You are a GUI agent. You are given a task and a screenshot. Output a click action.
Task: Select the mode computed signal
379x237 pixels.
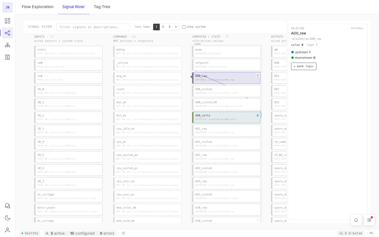(226, 52)
